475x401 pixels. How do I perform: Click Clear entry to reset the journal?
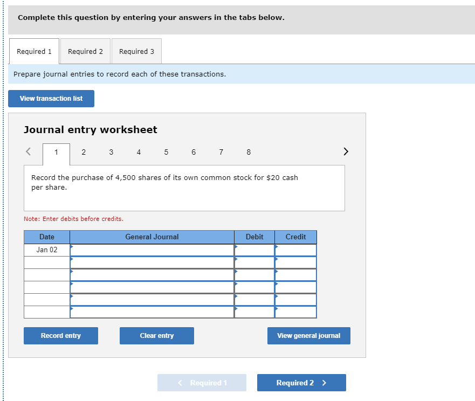coord(156,335)
